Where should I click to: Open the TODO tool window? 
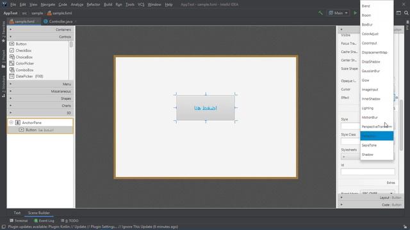(70, 220)
